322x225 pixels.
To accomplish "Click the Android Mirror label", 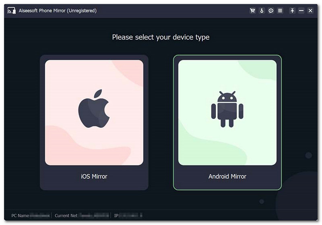I will point(227,176).
